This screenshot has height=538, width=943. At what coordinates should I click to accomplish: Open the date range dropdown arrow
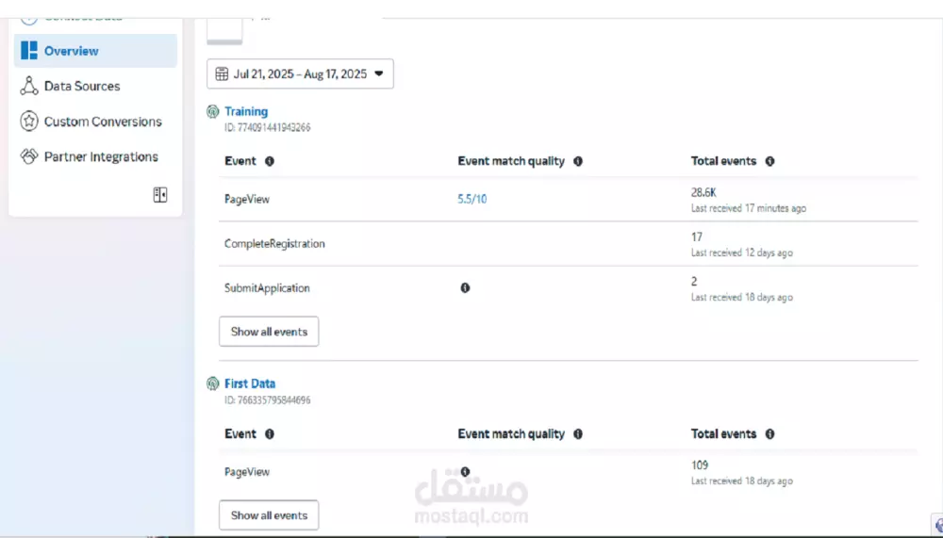click(379, 73)
